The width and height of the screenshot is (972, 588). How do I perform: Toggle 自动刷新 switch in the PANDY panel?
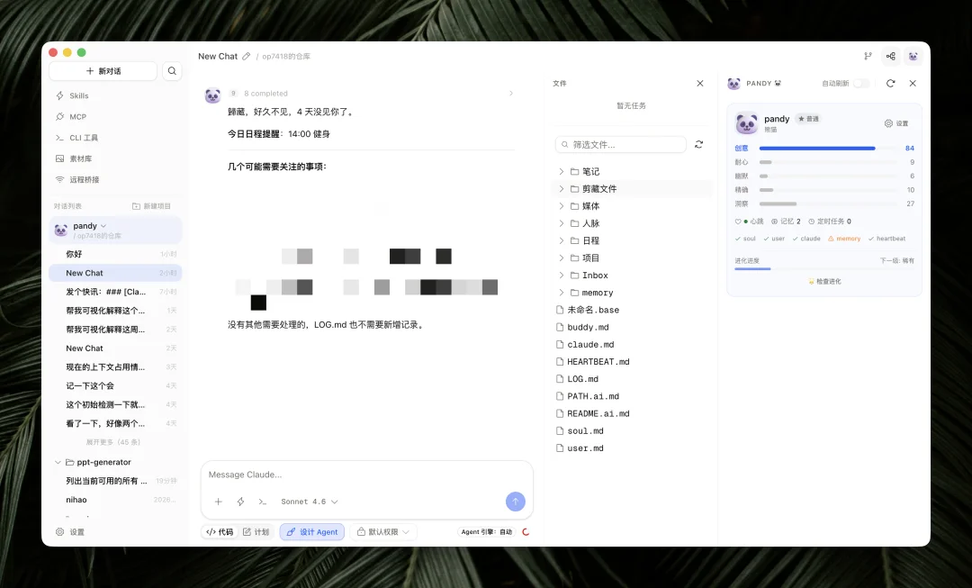[859, 82]
